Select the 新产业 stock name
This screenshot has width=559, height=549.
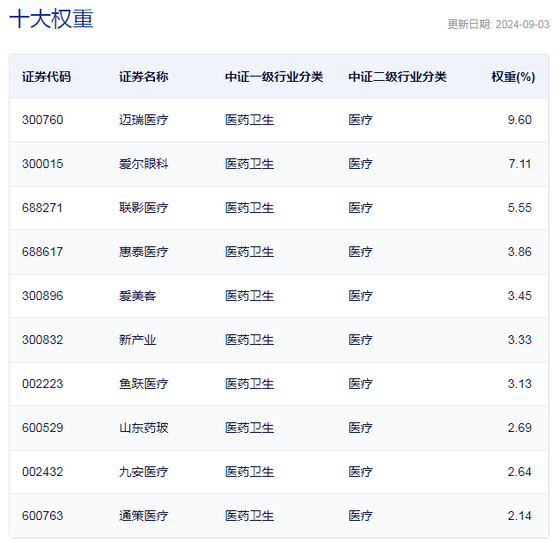[137, 340]
